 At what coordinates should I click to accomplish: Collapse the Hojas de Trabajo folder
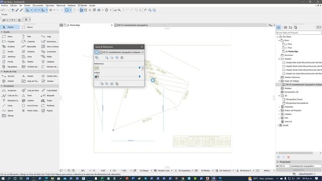279,81
